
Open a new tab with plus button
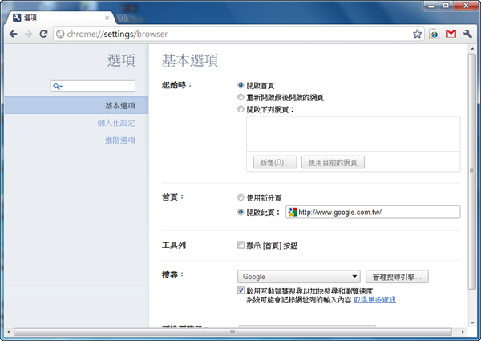[x=123, y=18]
